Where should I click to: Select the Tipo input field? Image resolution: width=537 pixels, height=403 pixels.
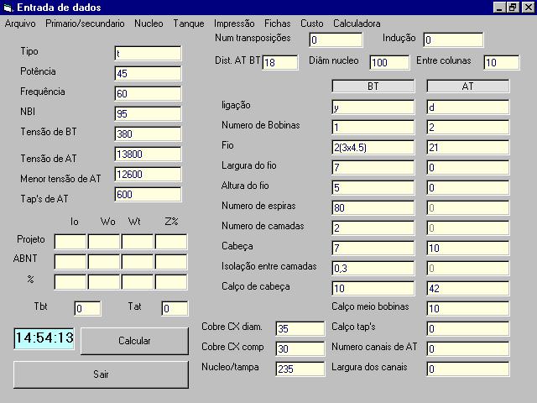click(x=148, y=54)
